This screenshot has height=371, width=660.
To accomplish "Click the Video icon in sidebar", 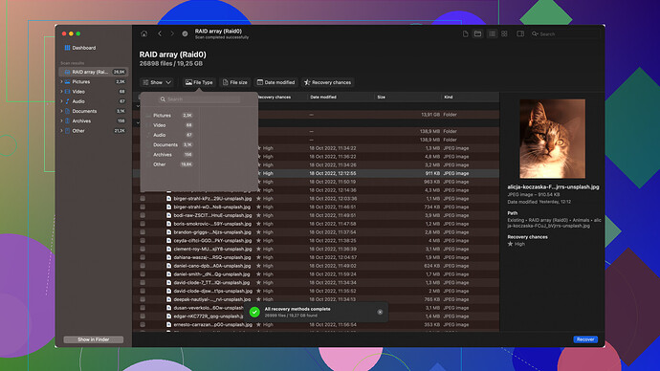I will coord(67,91).
